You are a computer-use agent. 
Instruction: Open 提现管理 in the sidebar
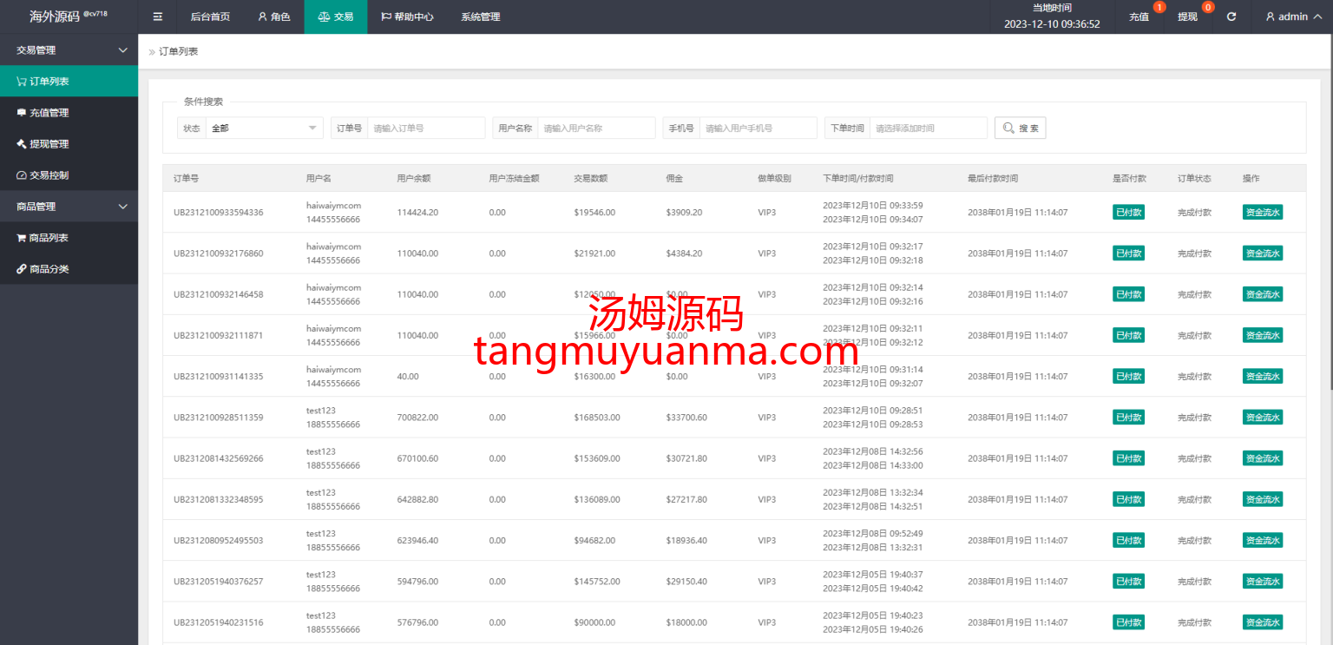(49, 144)
